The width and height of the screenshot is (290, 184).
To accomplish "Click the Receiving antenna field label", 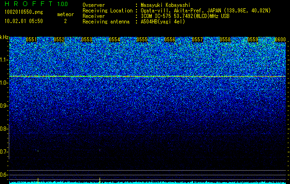I will [x=106, y=22].
